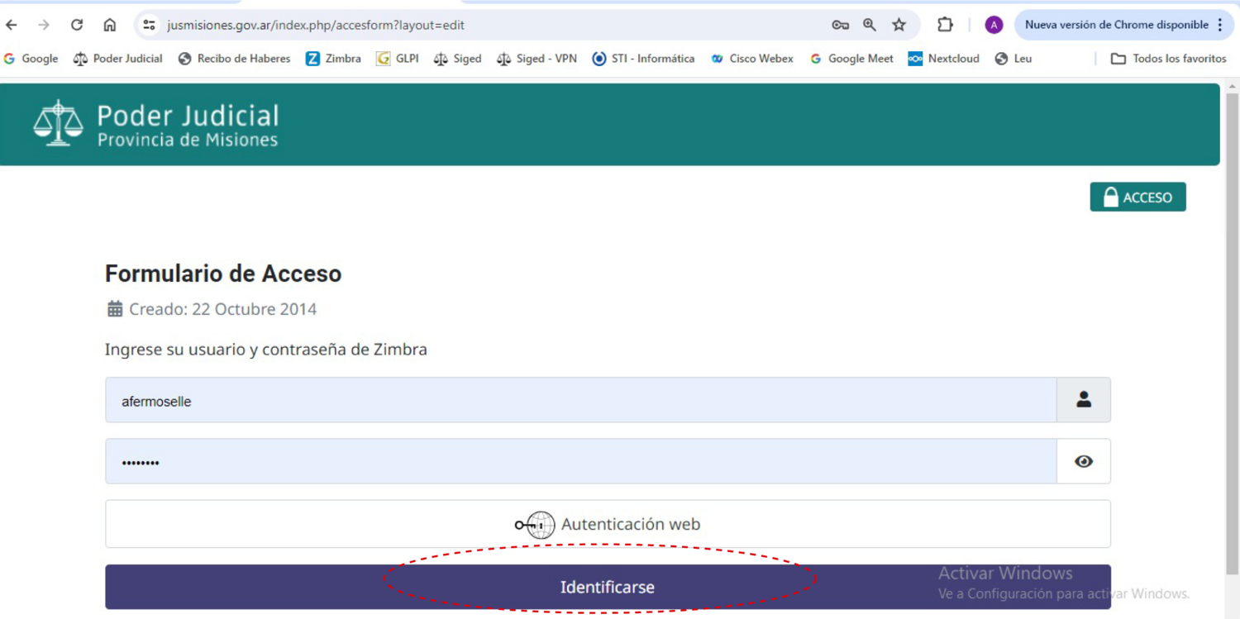Click the username field with afermoselle

coord(580,400)
